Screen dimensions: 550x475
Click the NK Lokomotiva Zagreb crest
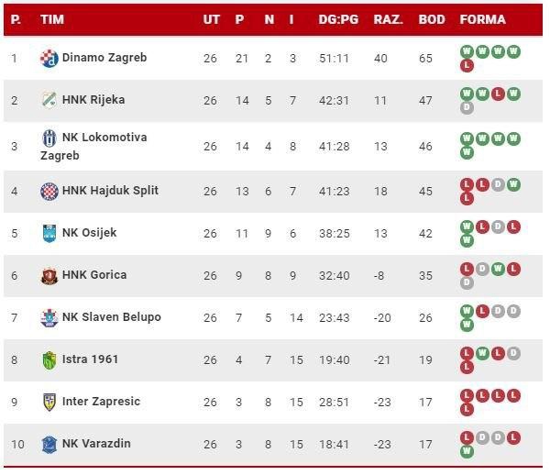(x=49, y=138)
